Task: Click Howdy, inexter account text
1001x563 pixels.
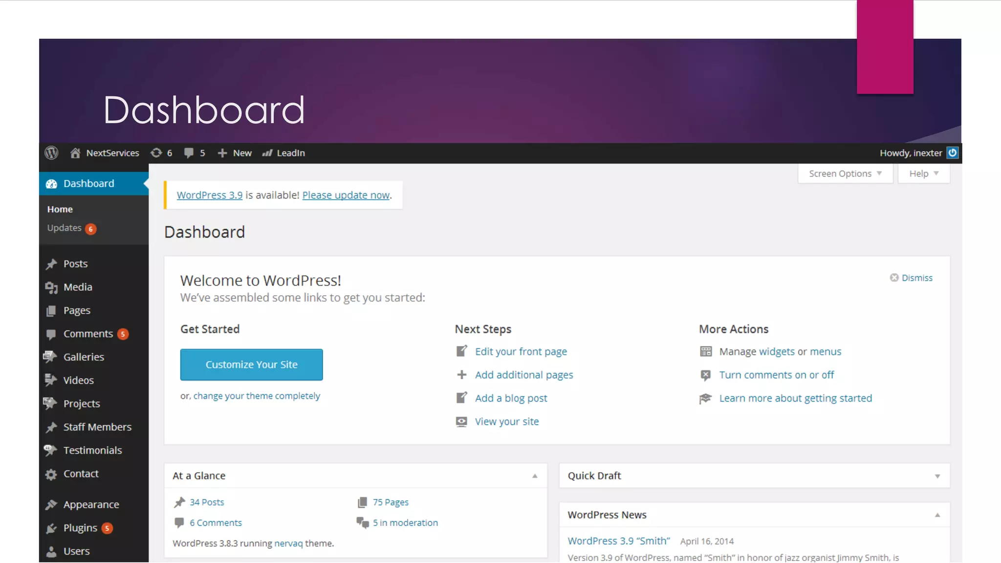Action: [x=911, y=153]
